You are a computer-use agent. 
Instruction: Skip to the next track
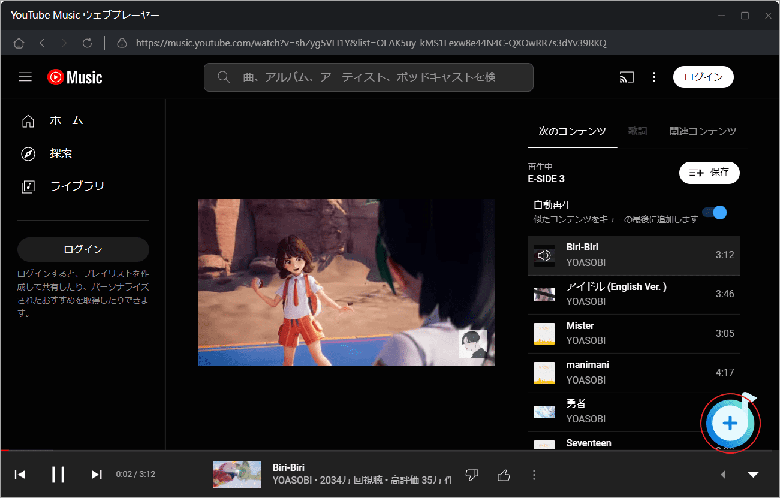point(97,475)
